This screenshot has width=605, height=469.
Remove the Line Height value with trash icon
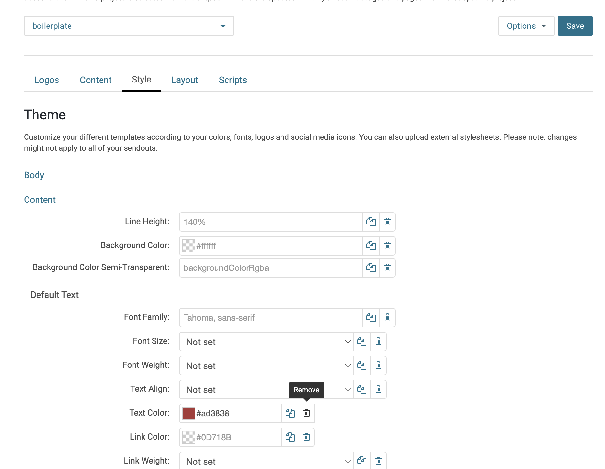pos(387,222)
